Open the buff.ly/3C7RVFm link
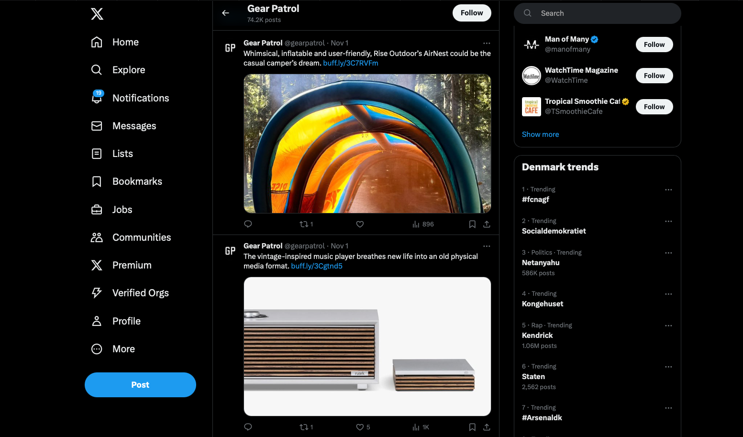743x437 pixels. coord(350,63)
